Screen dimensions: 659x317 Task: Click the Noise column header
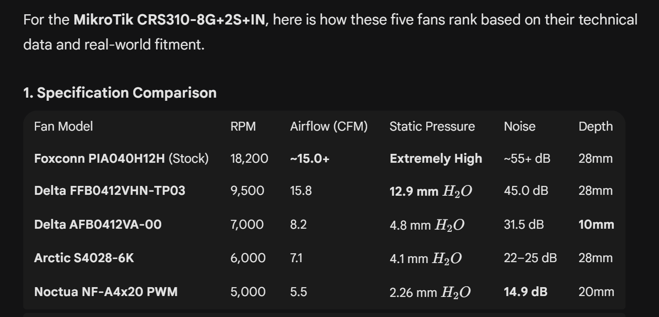pos(519,126)
